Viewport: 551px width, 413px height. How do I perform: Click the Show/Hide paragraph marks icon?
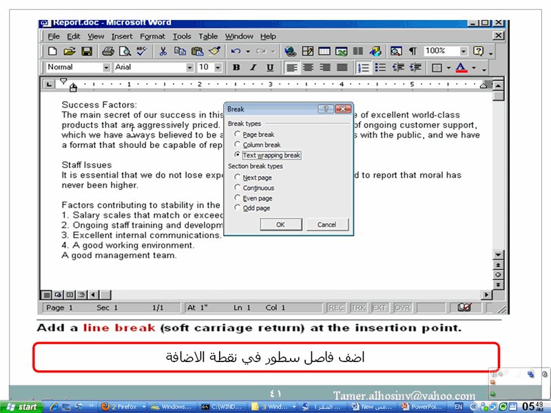tap(413, 52)
